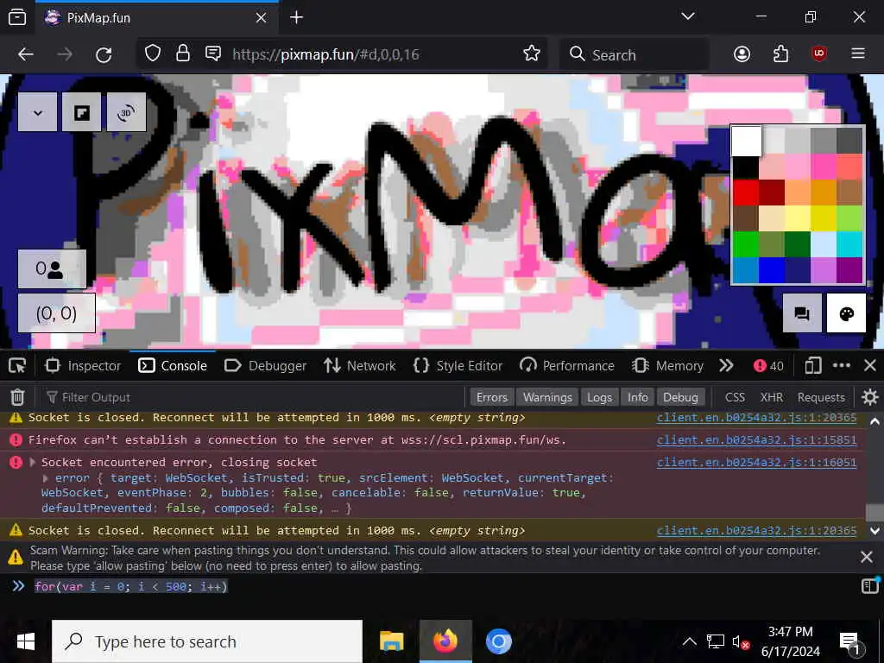
Task: Pick the bright red color swatch
Action: tap(745, 193)
